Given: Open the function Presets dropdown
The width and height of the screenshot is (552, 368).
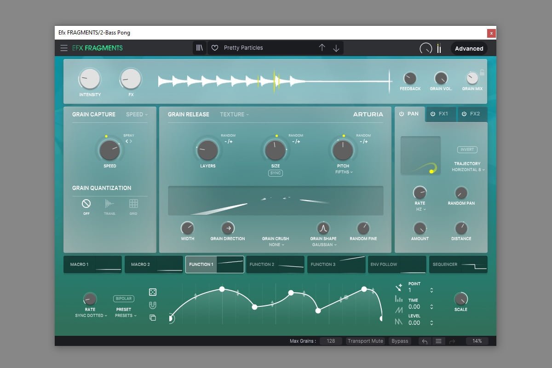Looking at the screenshot, I should coord(126,316).
